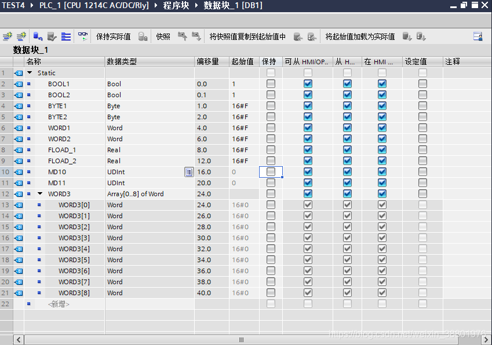The image size is (492, 345).
Task: Click first load-start-values icon after 将起始值加载为实际值
Action: click(x=407, y=36)
